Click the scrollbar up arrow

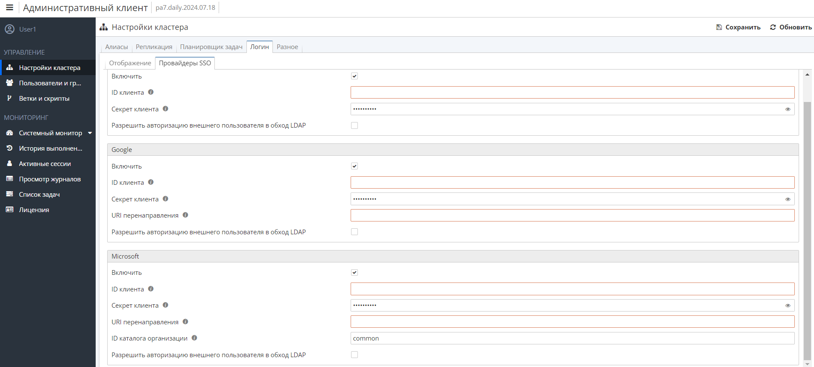point(807,74)
